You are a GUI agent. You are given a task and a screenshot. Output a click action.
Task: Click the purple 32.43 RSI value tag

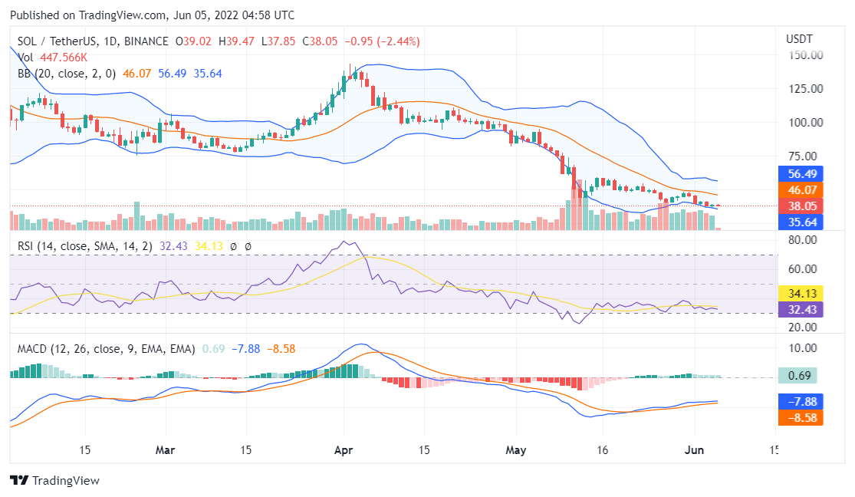coord(800,309)
